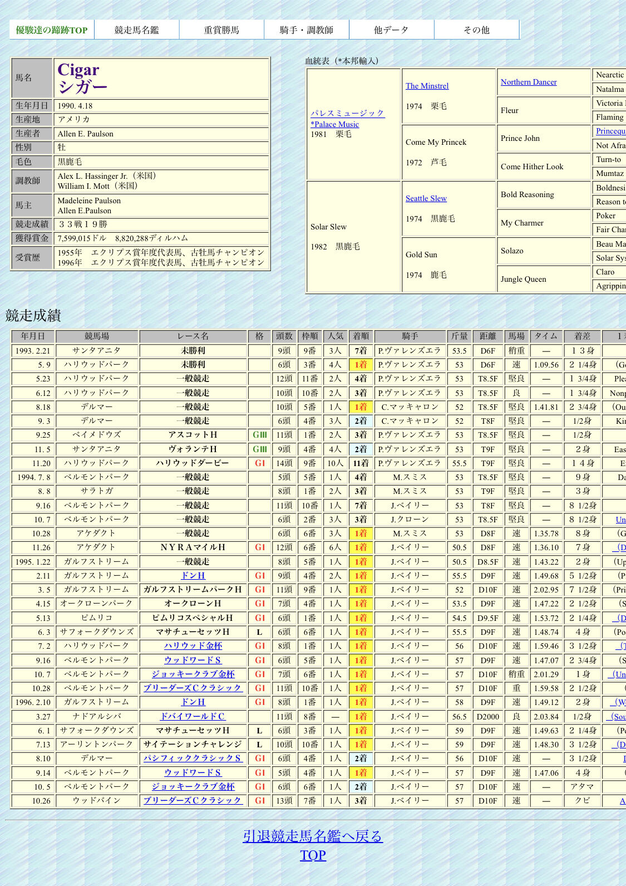This screenshot has height=886, width=626.
Task: Open Northern Dancer pedigree link
Action: 529,82
